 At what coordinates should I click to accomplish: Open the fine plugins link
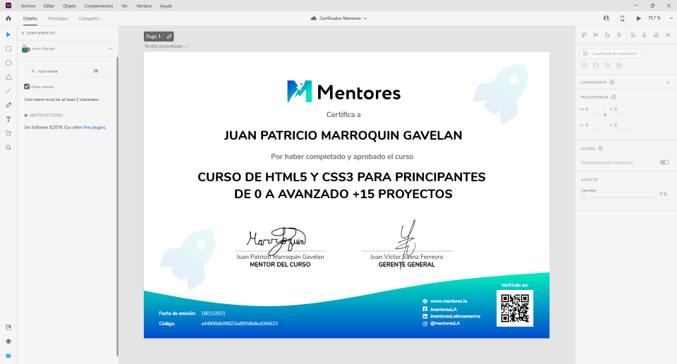[x=94, y=128]
